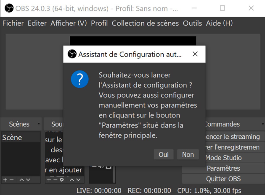Add a new scene with plus icon
Viewport: 265px width, 195px height.
point(5,179)
